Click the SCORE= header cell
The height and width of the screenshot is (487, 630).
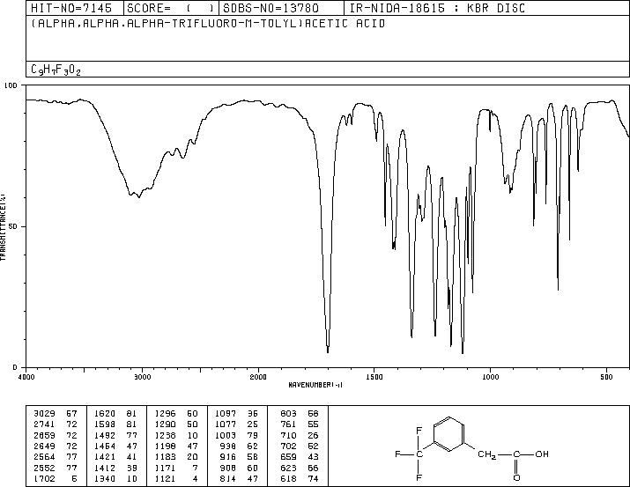pyautogui.click(x=171, y=8)
